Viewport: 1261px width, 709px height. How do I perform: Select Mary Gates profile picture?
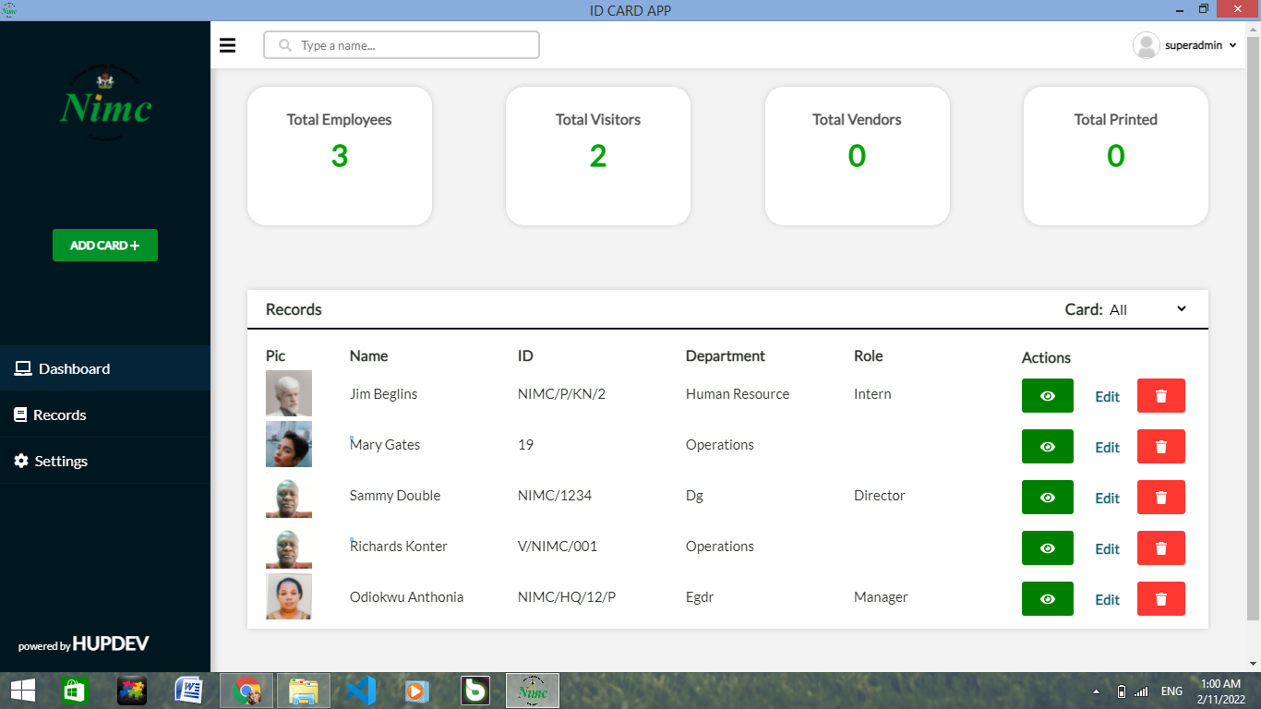pyautogui.click(x=289, y=444)
